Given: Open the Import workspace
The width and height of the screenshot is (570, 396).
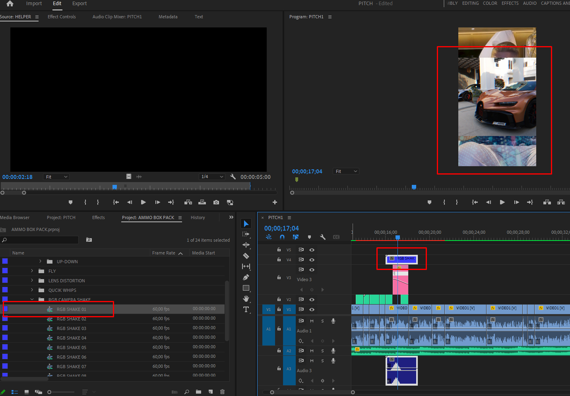Looking at the screenshot, I should [34, 4].
